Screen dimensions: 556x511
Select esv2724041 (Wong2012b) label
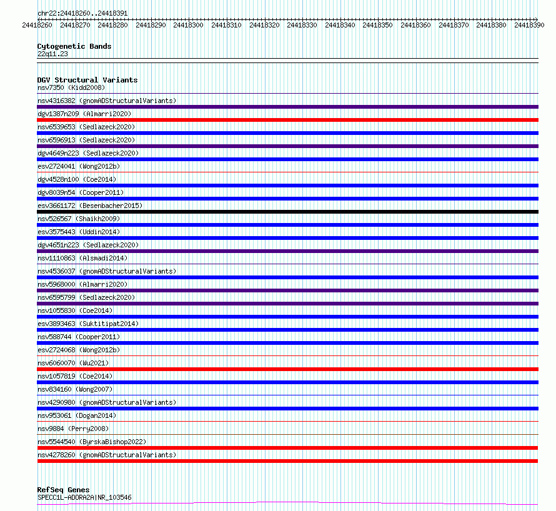[79, 166]
